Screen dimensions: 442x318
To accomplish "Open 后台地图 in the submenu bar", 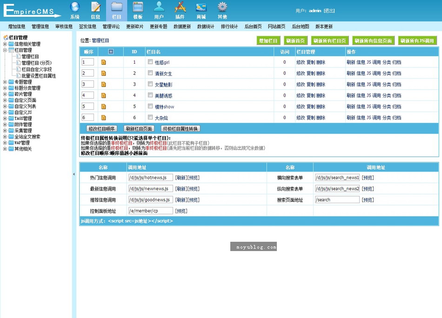I will point(301,26).
